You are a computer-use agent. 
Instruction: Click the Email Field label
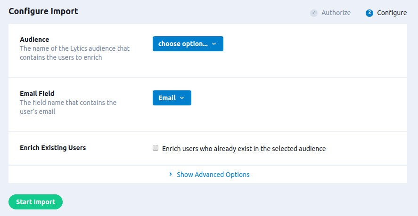[x=37, y=94]
